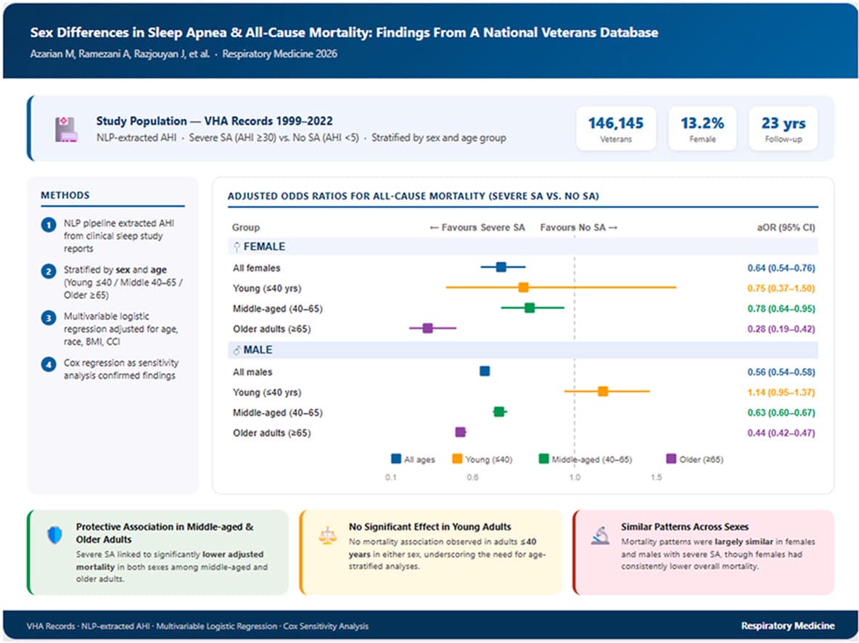859x643 pixels.
Task: Click the aOR value '0.75 (0.37–1.50)'
Action: (x=781, y=288)
